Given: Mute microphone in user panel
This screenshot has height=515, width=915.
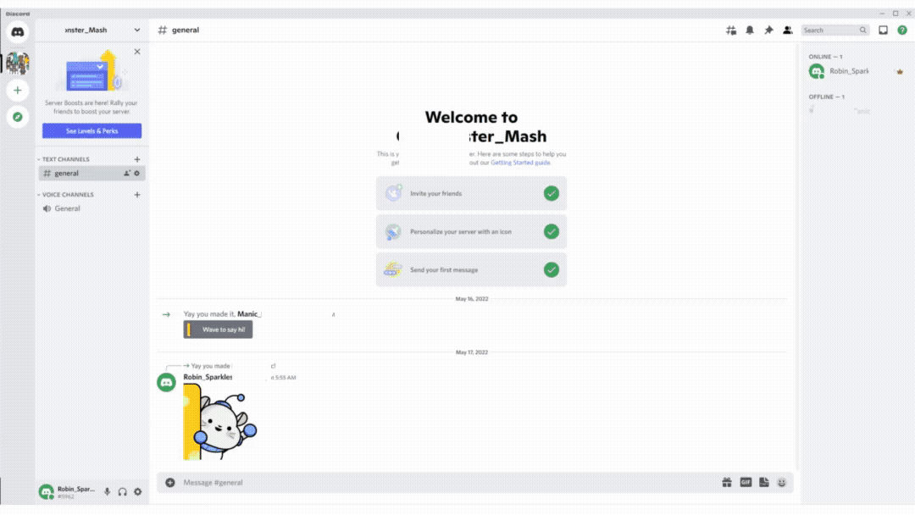Looking at the screenshot, I should point(107,492).
